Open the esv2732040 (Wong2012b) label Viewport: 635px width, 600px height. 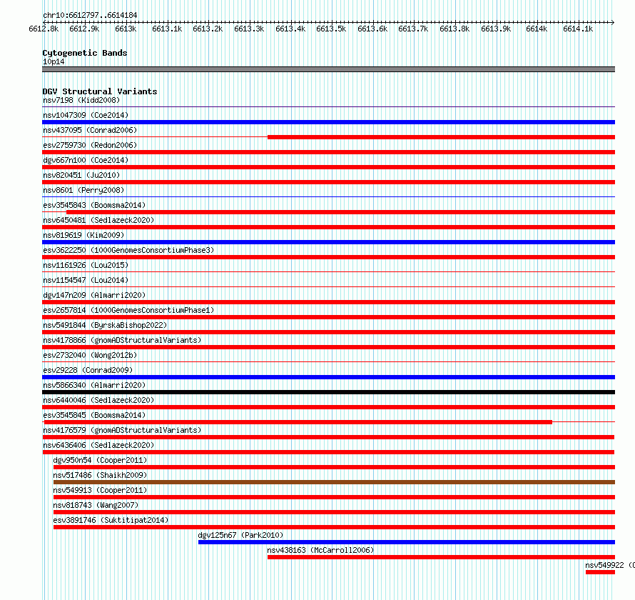(x=90, y=355)
